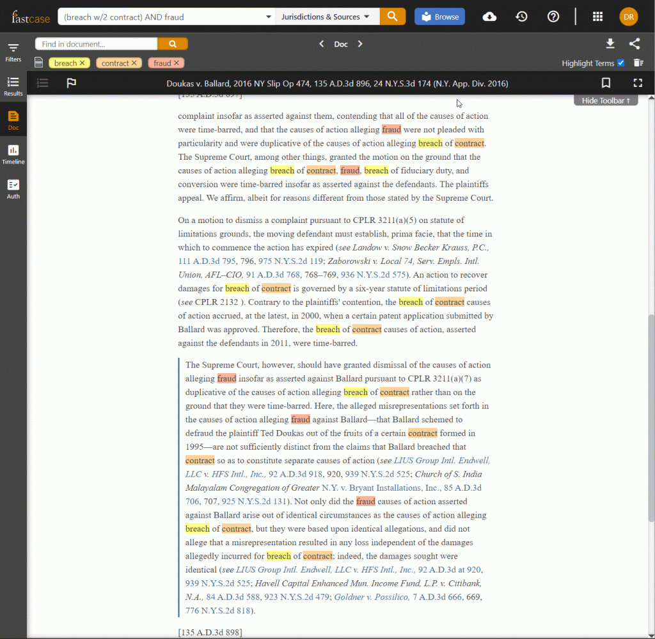Share this document via the share icon
The width and height of the screenshot is (655, 639).
tap(635, 43)
